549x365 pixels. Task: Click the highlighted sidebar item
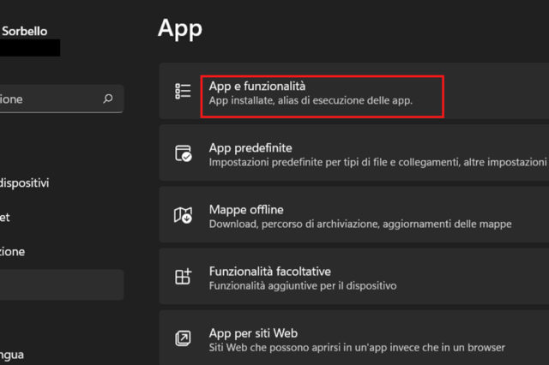[60, 285]
